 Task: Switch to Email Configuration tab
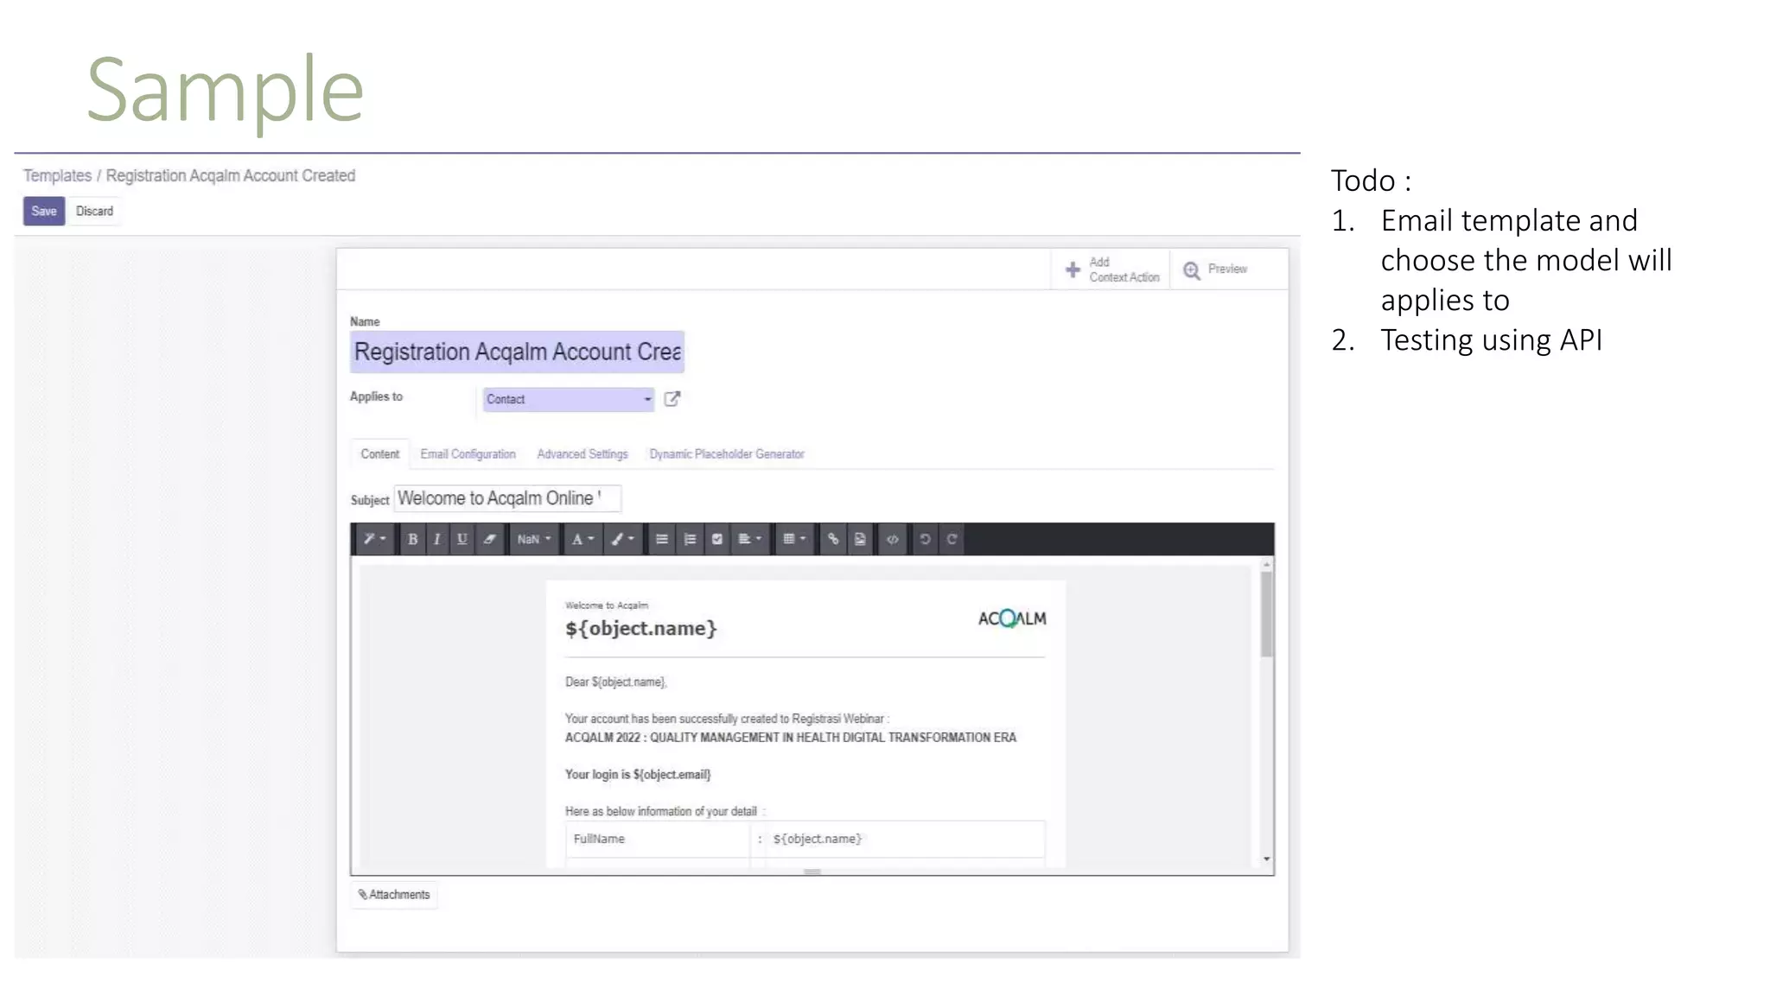pos(468,454)
